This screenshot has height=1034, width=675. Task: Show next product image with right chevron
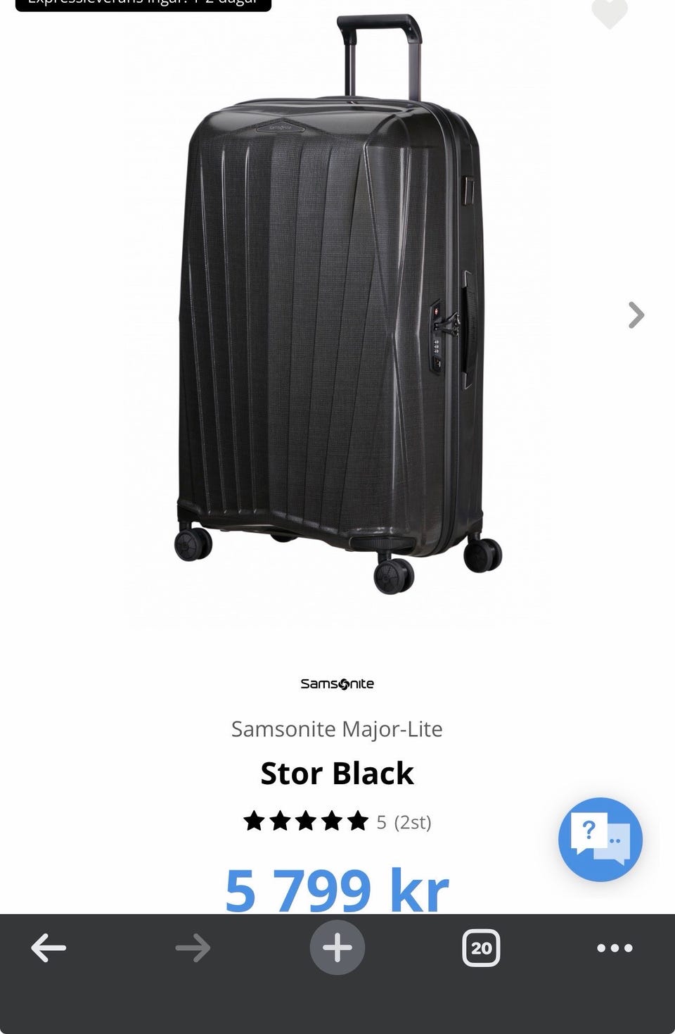click(x=636, y=315)
